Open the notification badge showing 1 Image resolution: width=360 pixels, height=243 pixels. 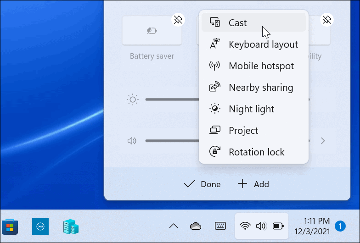340,226
